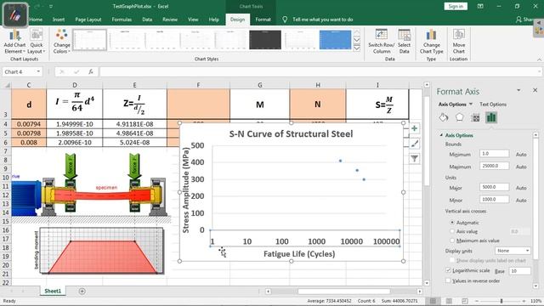Click in Minimum bound input field

(495, 153)
